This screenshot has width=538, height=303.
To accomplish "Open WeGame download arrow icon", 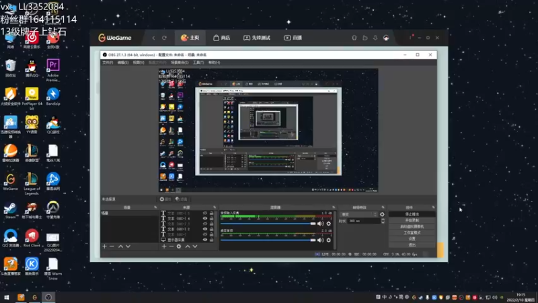I will click(375, 38).
